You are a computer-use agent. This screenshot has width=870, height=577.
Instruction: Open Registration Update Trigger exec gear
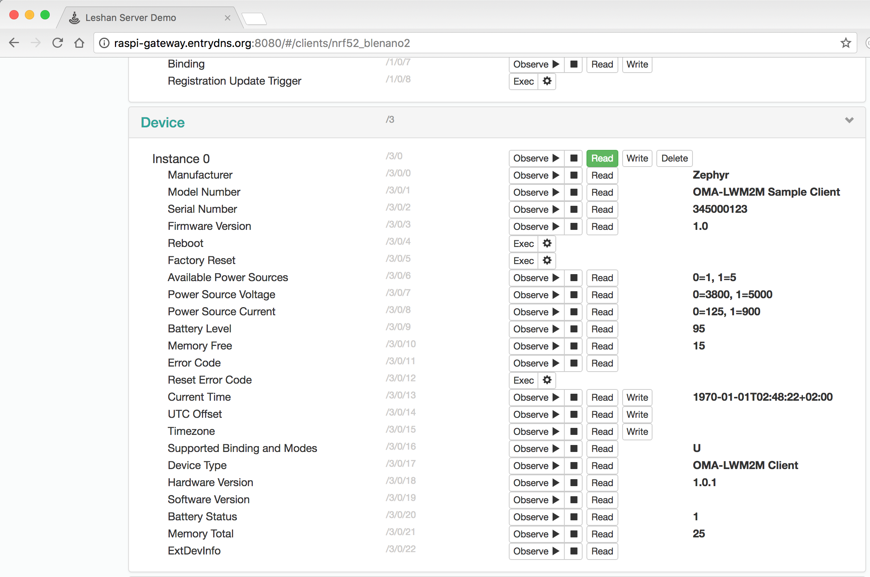547,82
